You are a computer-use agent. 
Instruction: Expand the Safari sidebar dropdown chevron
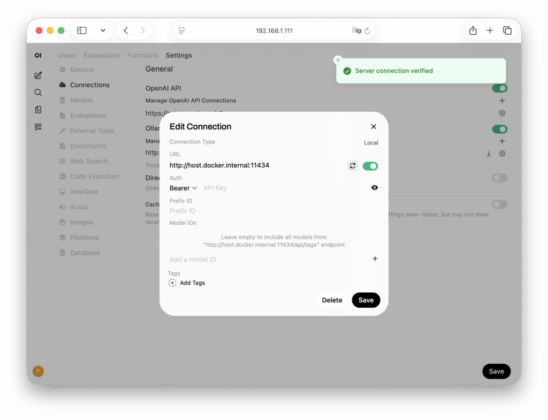click(x=103, y=31)
